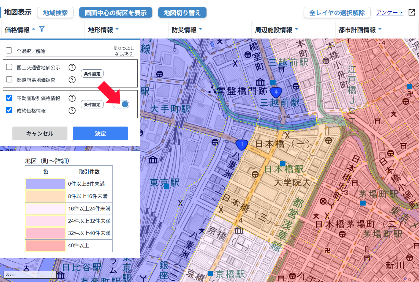The height and width of the screenshot is (282, 419).
Task: Click the help icon next to 都道府県地価調査
Action: pos(72,80)
